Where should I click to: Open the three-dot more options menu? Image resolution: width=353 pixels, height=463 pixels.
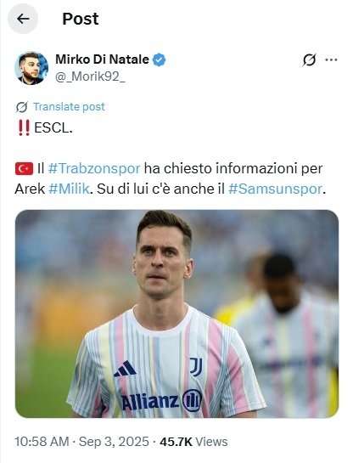331,60
